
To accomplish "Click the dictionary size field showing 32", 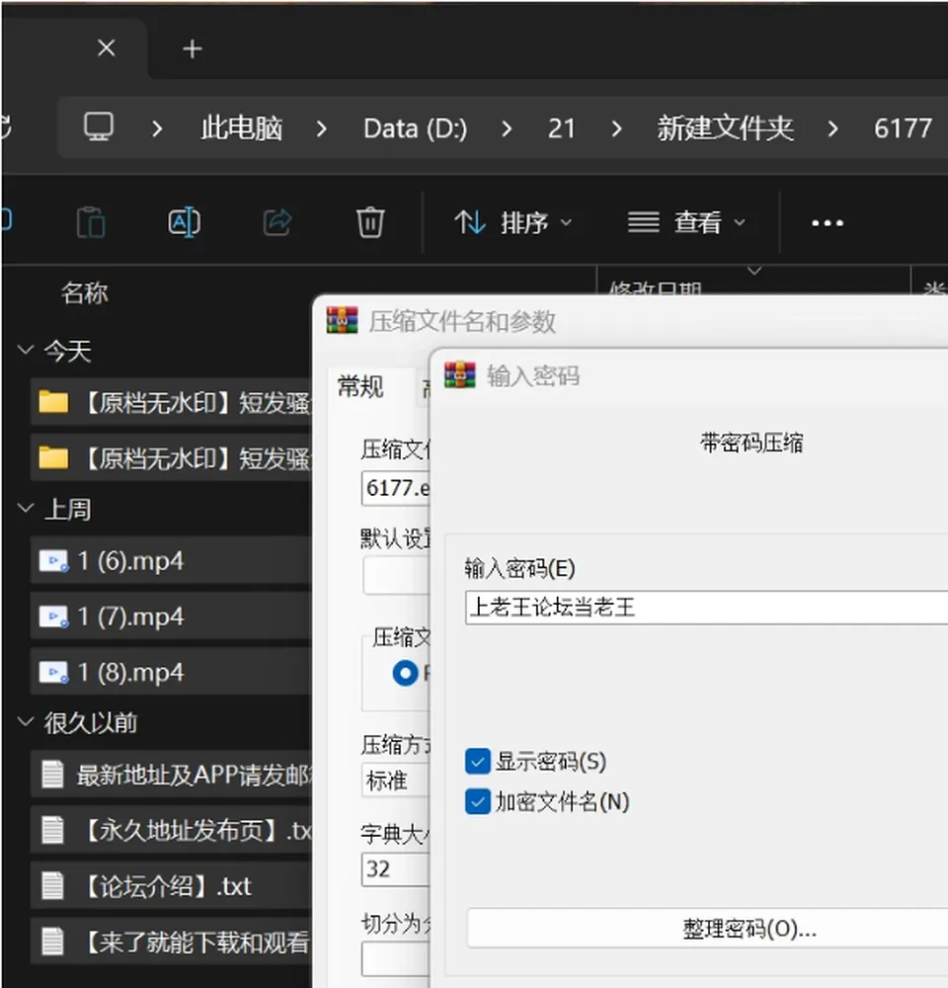I will click(x=396, y=868).
